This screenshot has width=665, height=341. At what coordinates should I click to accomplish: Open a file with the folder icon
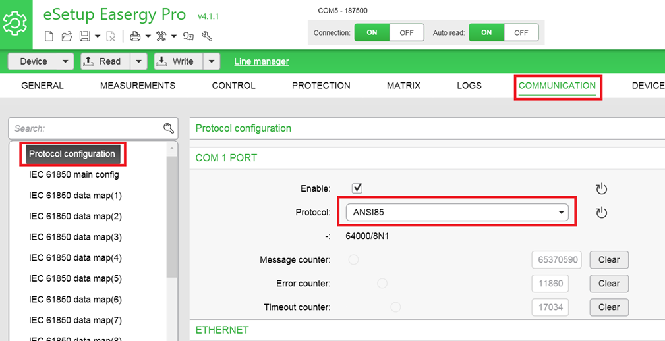click(x=67, y=36)
